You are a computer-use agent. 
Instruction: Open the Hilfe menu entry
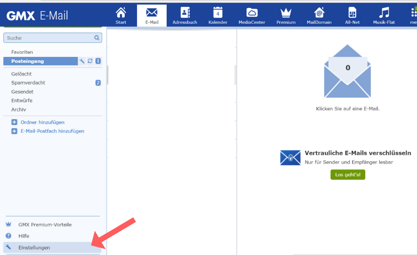click(24, 236)
